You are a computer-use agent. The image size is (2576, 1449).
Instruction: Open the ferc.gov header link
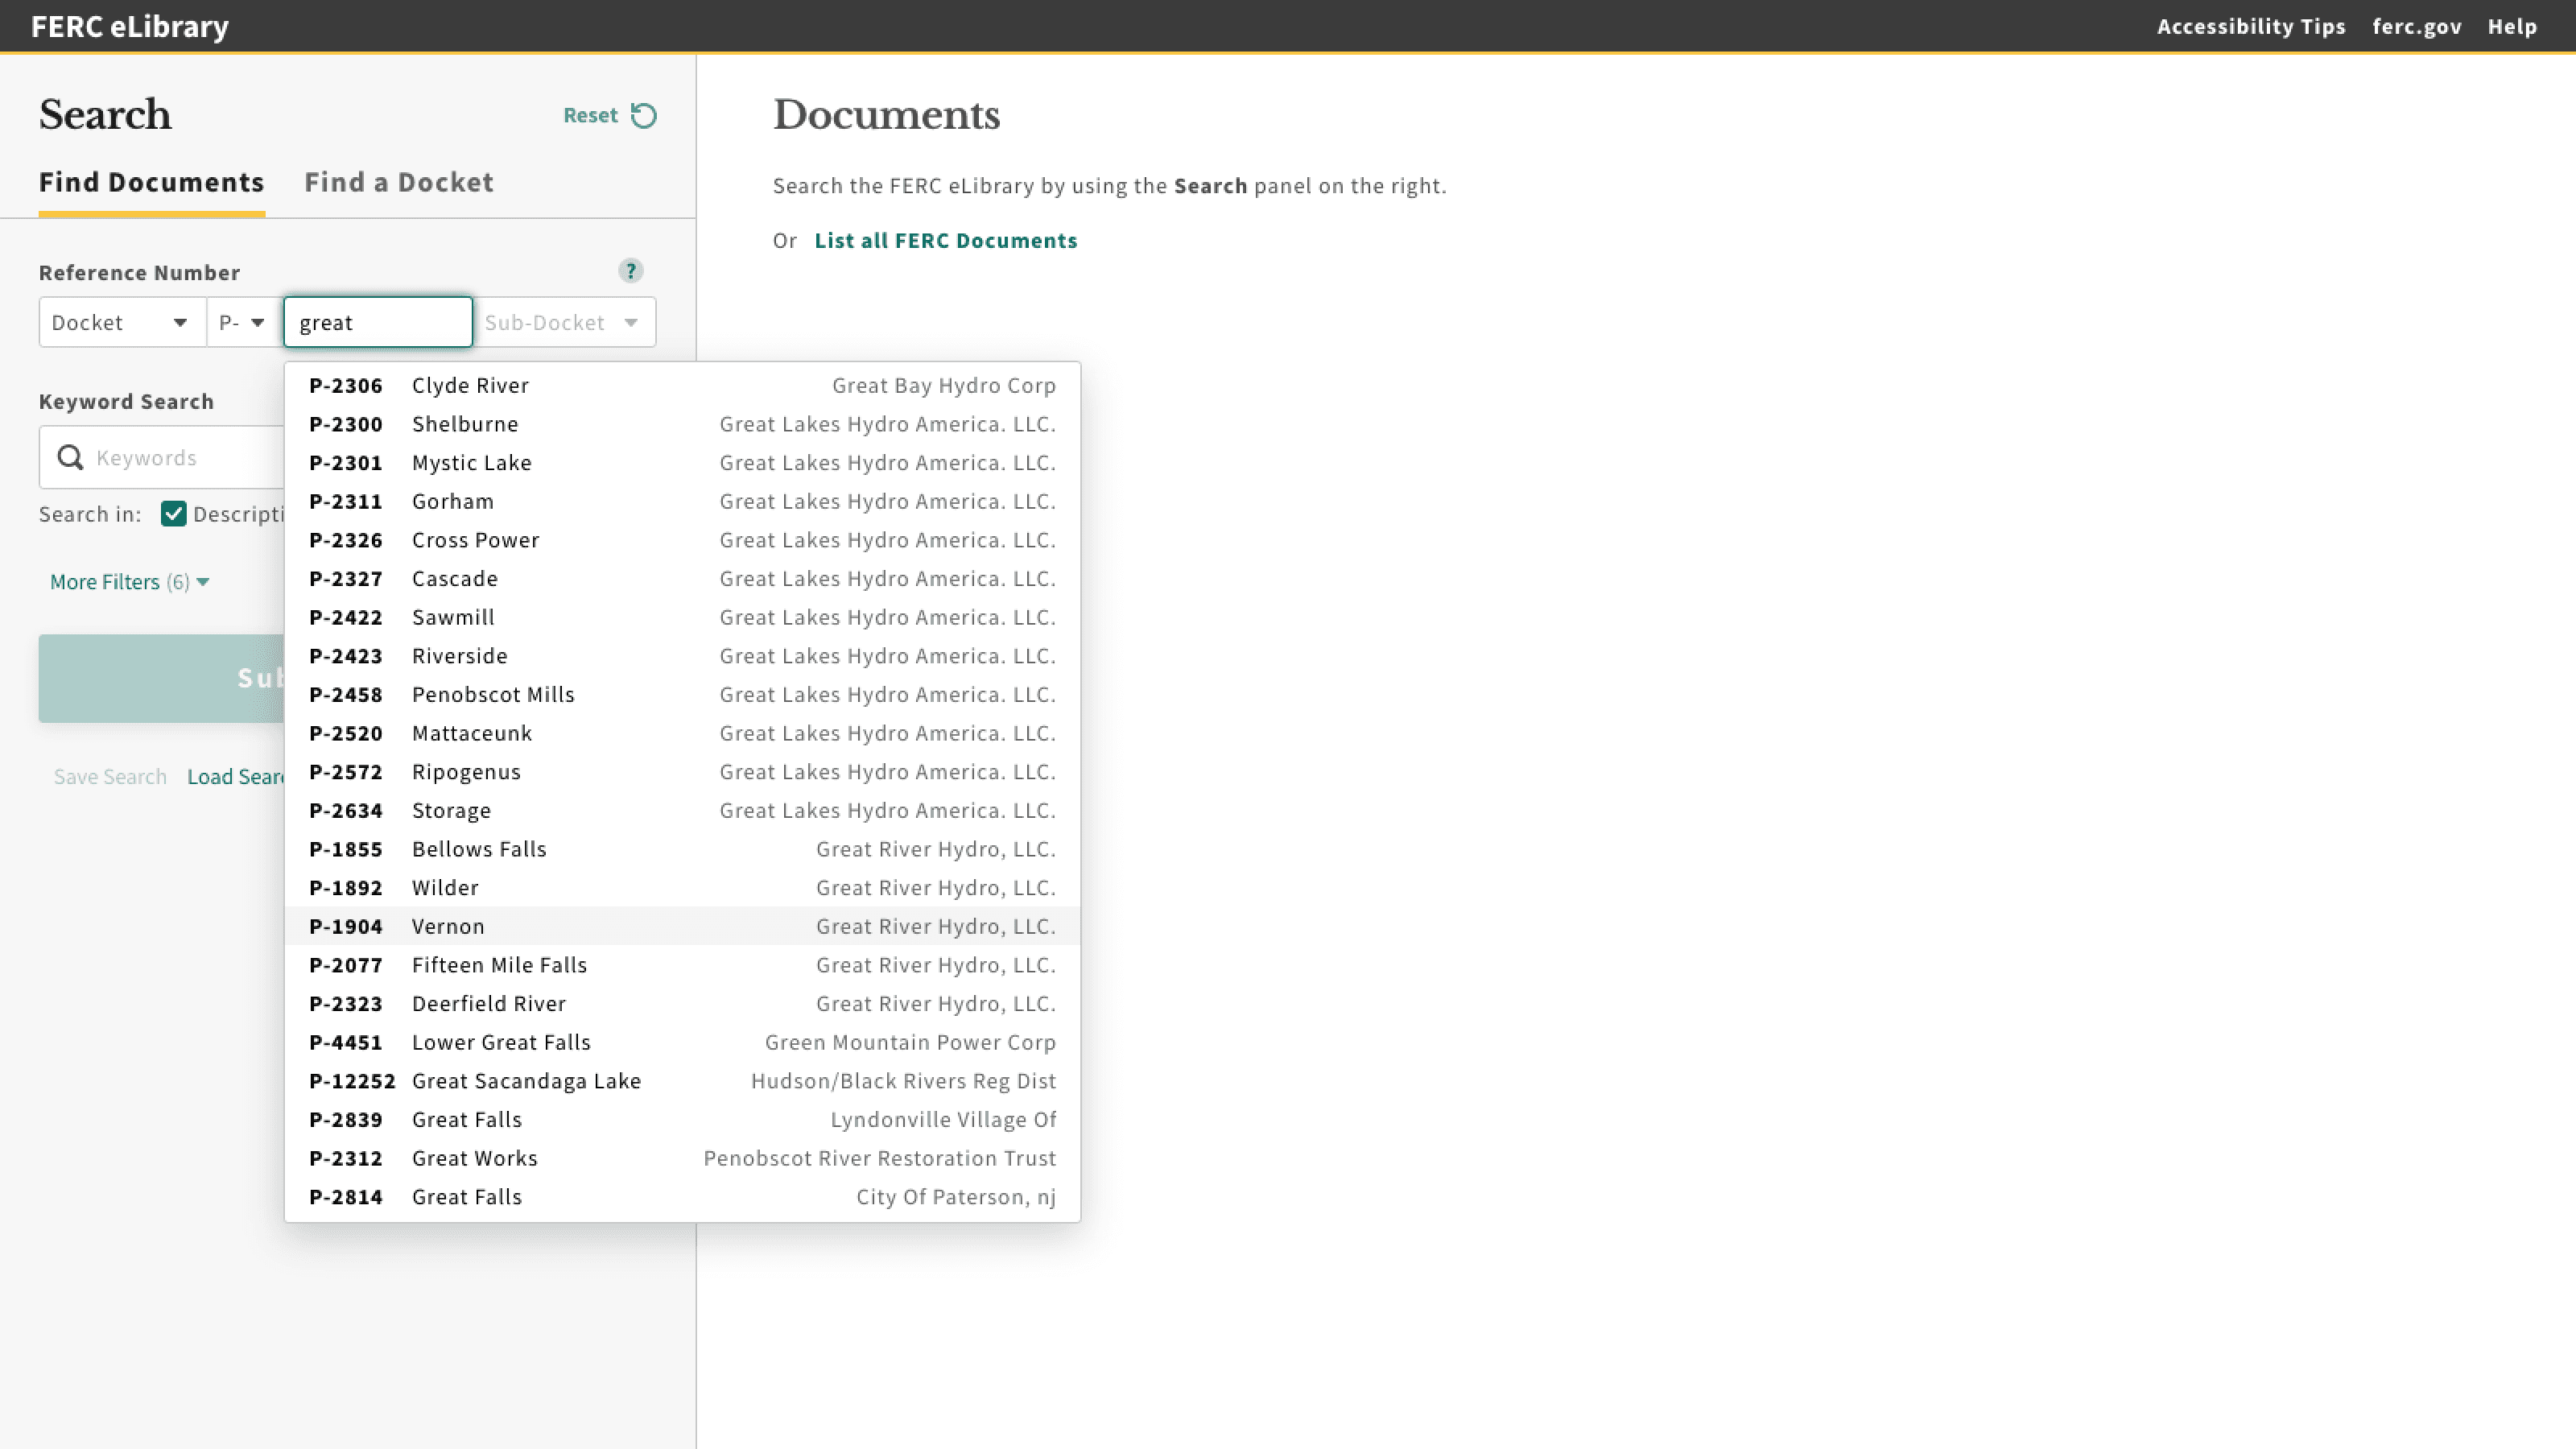(x=2417, y=26)
